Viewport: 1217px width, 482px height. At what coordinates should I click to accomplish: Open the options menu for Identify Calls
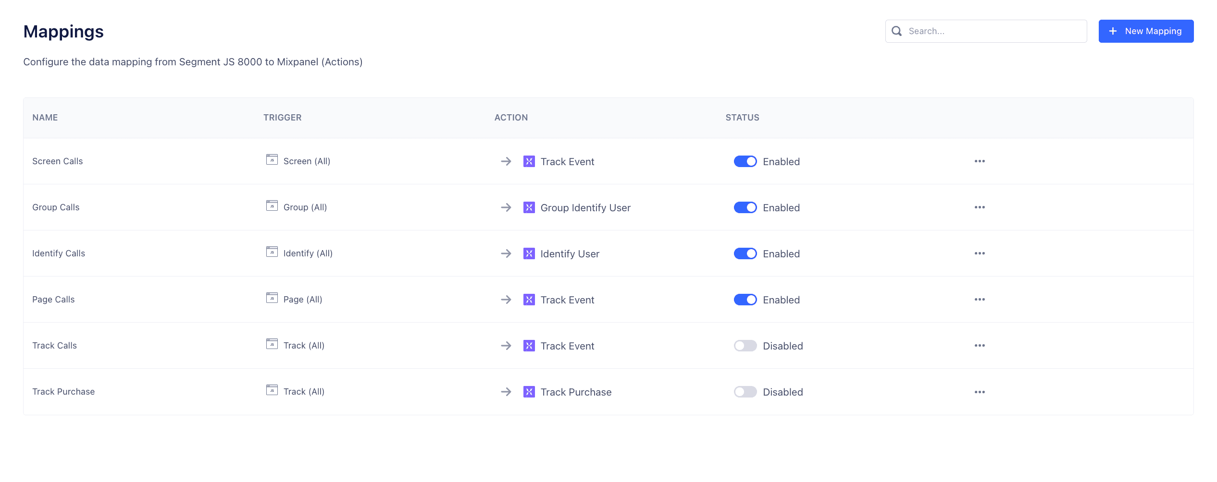(980, 253)
